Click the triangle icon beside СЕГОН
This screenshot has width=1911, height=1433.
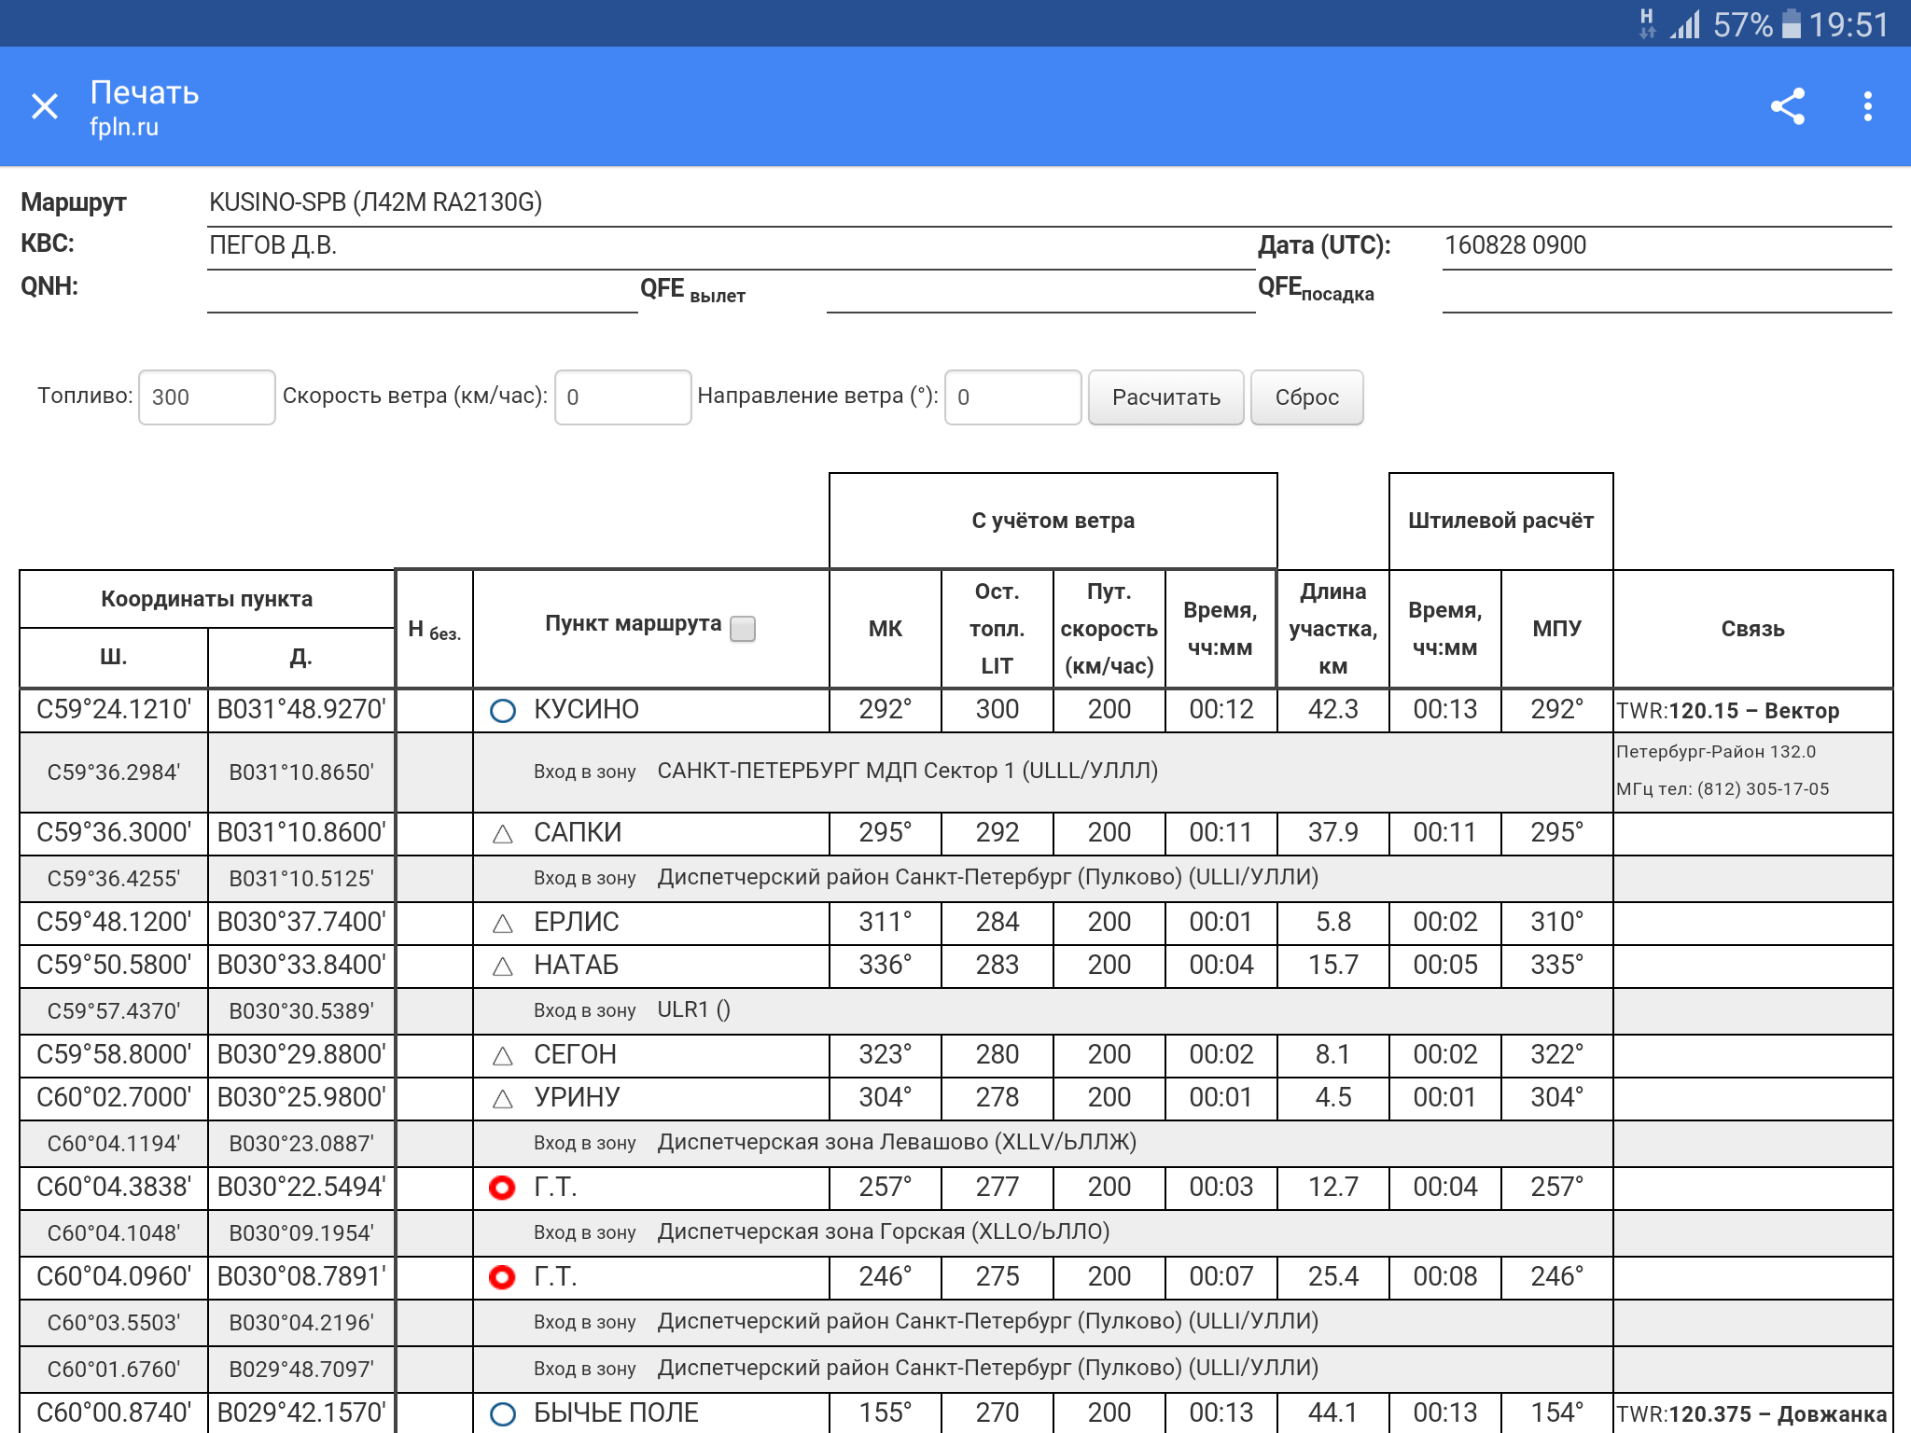(503, 1056)
